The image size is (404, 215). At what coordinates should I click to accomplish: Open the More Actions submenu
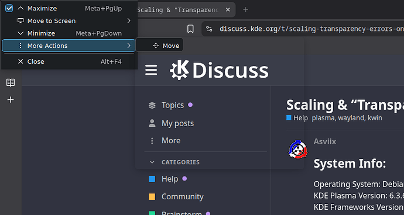69,46
